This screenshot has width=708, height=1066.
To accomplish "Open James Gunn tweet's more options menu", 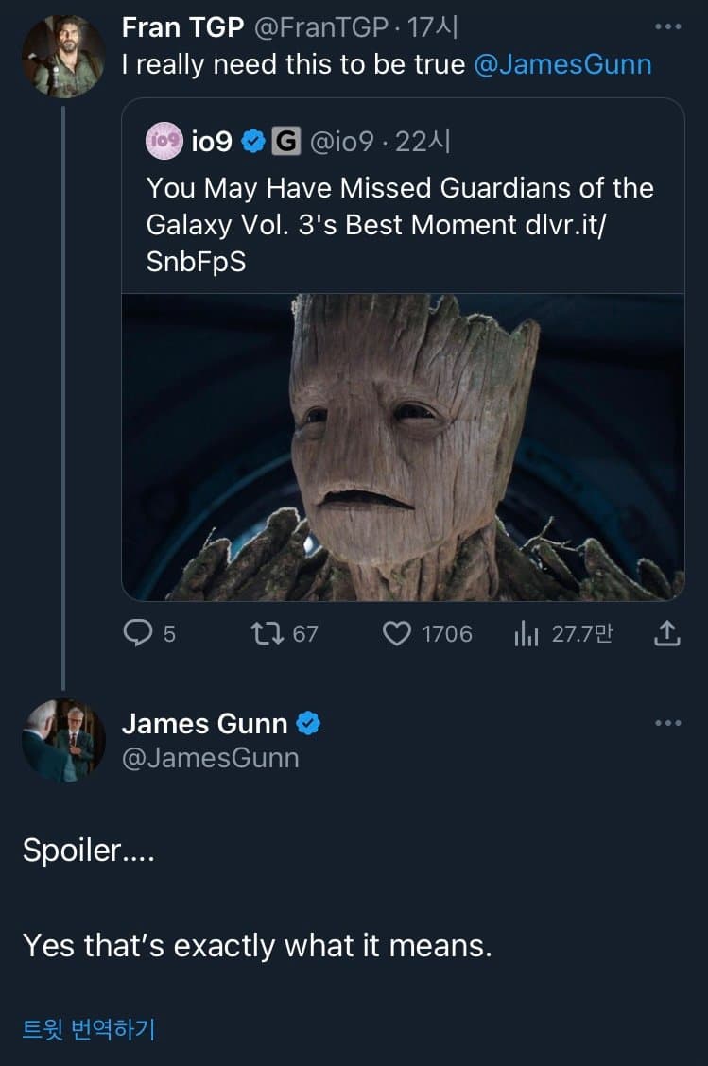I will click(x=667, y=723).
